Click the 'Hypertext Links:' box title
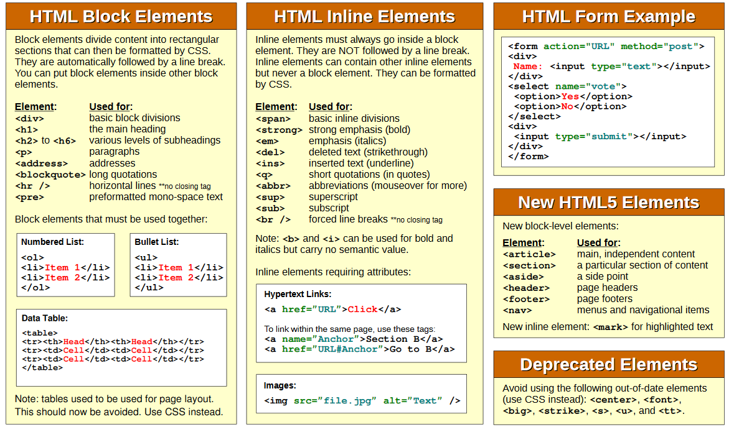 [x=298, y=295]
